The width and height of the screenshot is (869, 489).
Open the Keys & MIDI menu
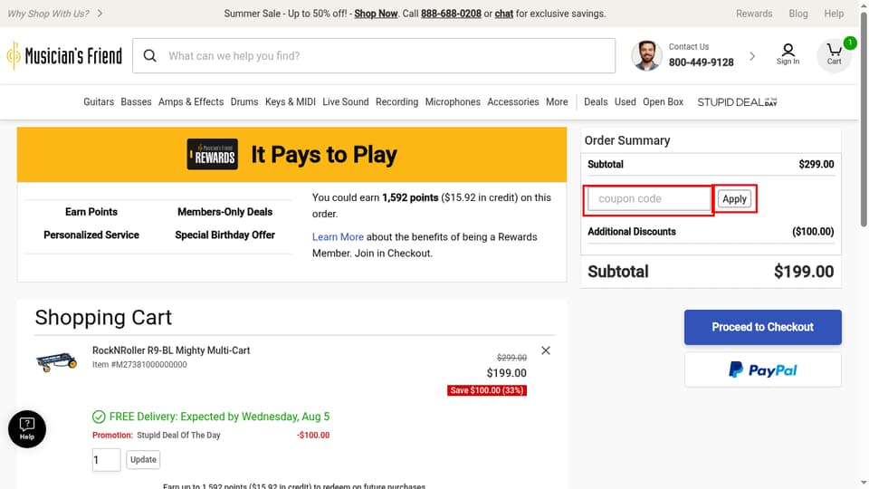(291, 102)
